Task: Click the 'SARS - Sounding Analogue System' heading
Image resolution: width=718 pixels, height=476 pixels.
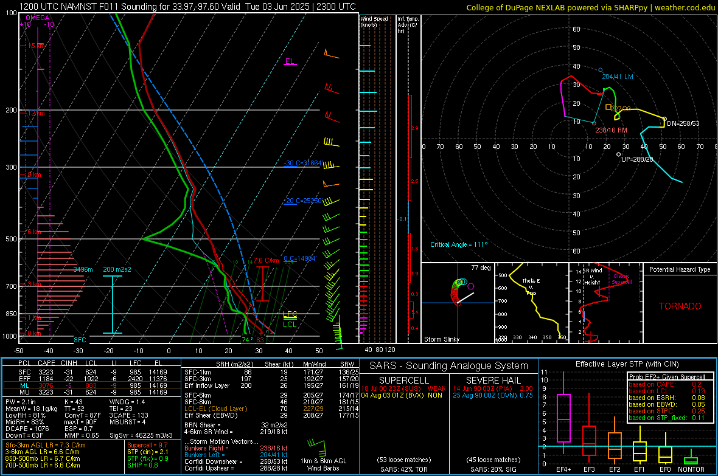Action: click(449, 366)
